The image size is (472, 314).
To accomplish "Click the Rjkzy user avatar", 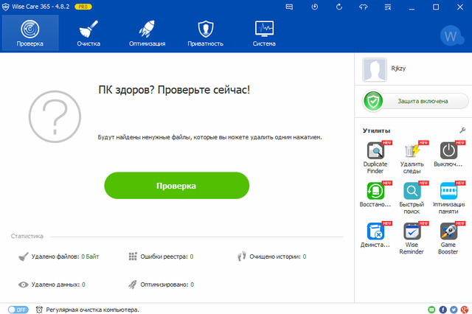I will coord(375,70).
